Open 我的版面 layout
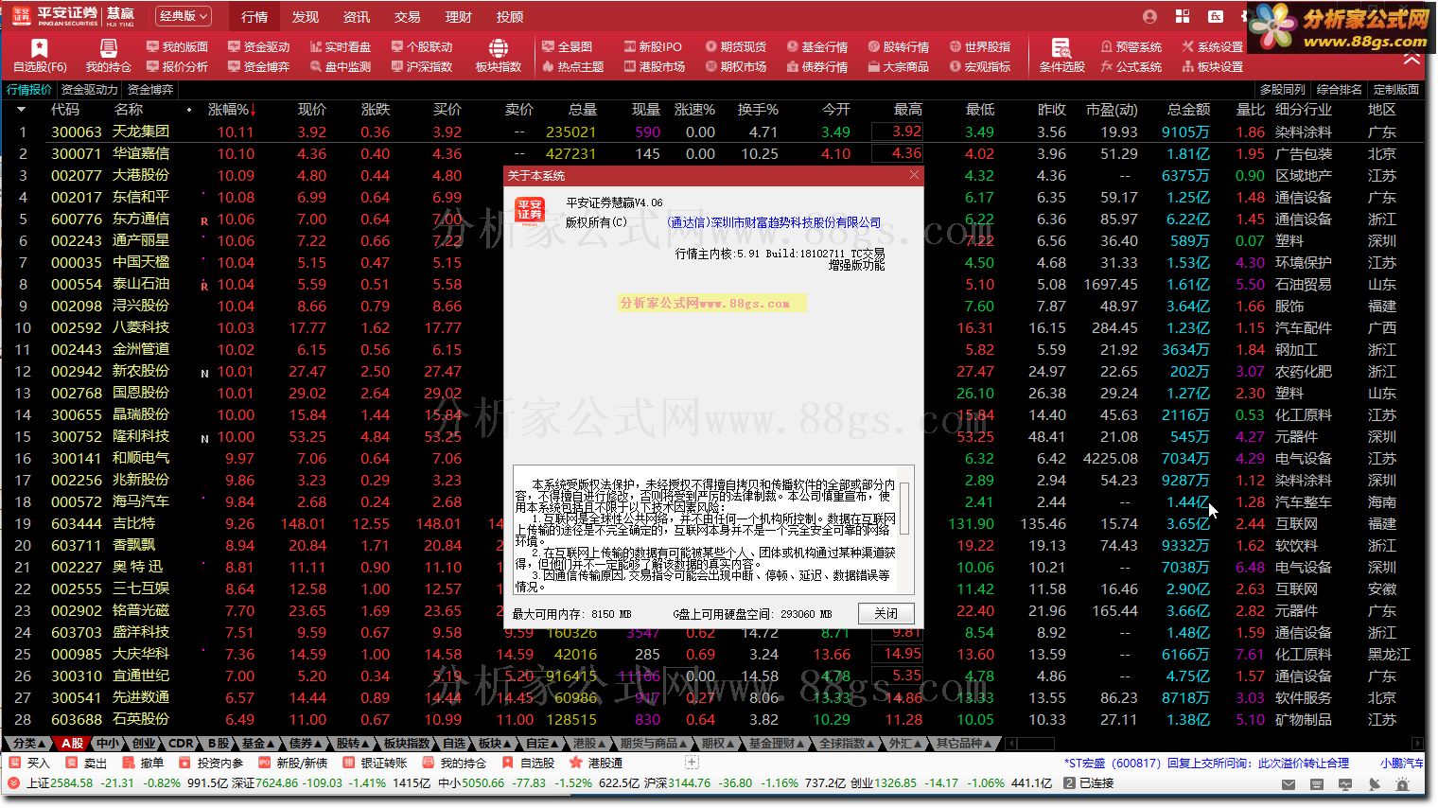Screen dimensions: 1438x808 click(x=177, y=46)
